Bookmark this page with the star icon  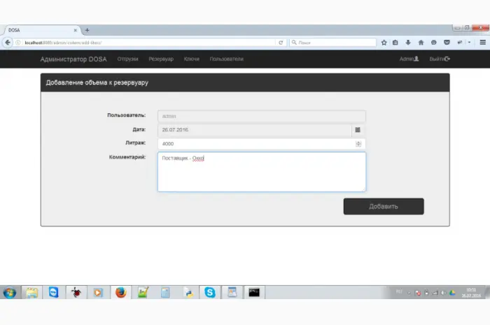(x=384, y=43)
